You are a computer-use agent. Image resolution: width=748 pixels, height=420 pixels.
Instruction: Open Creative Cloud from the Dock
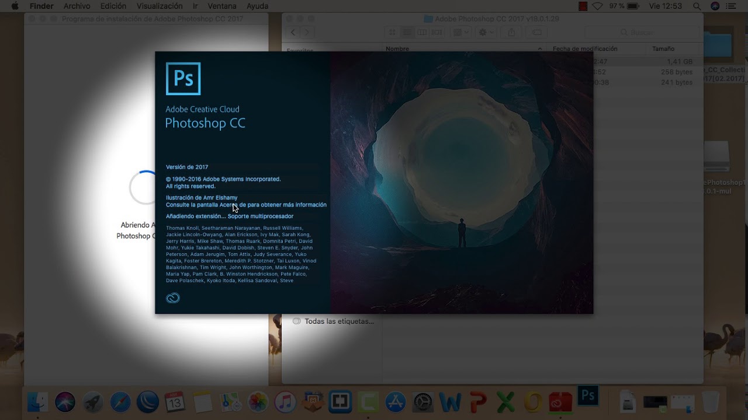[560, 402]
